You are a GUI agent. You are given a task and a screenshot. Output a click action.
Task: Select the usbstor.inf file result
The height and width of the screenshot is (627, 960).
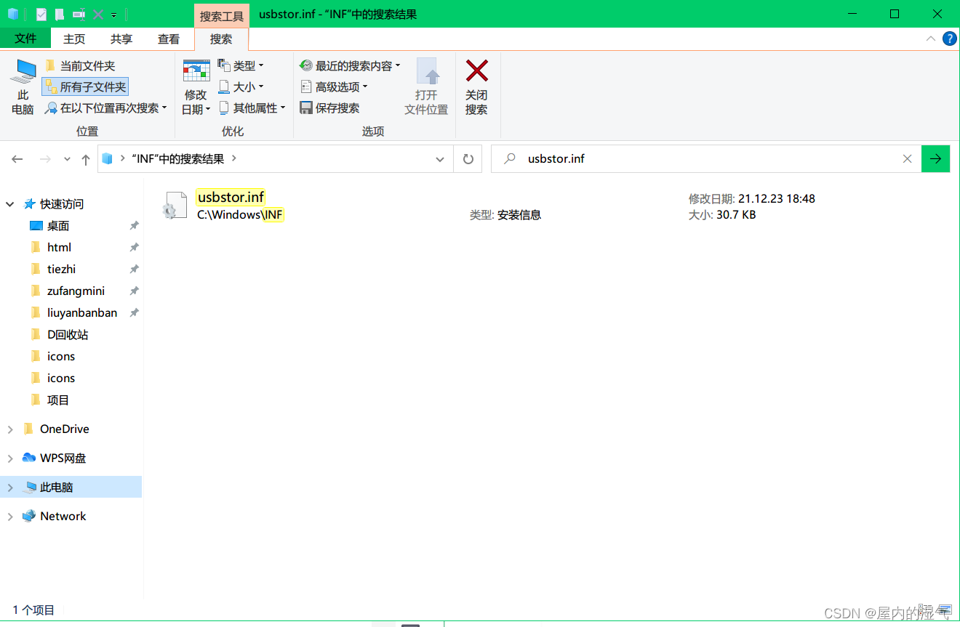[231, 197]
